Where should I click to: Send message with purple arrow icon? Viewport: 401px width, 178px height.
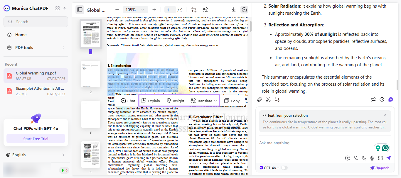tap(389, 158)
